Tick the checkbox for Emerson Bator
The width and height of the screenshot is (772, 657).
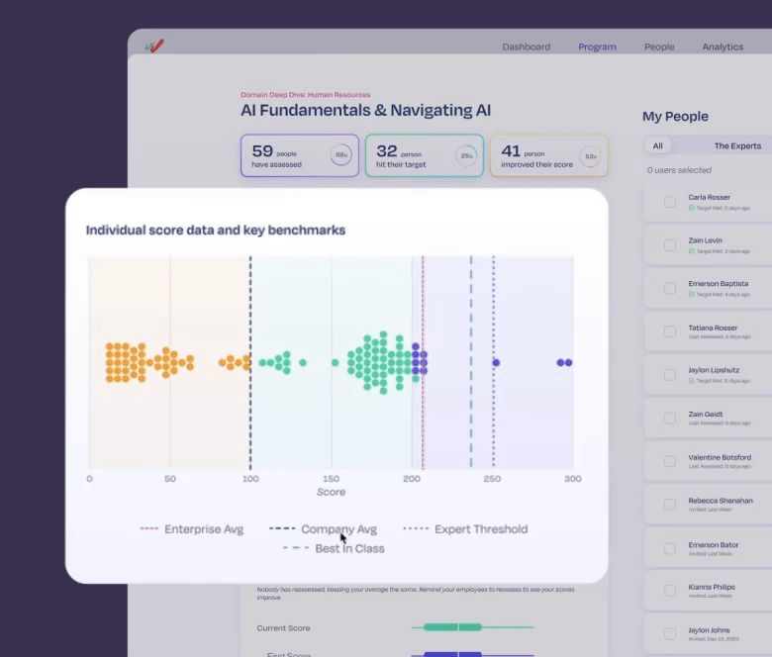point(670,548)
